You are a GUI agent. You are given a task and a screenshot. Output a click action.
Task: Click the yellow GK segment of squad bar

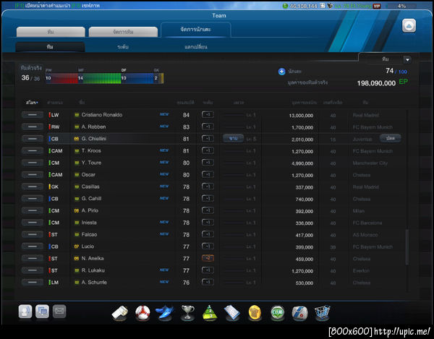point(158,78)
